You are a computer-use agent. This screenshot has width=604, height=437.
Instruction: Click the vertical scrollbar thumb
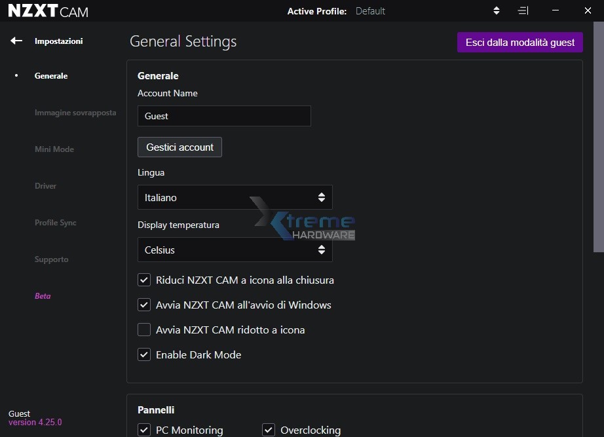pyautogui.click(x=599, y=137)
